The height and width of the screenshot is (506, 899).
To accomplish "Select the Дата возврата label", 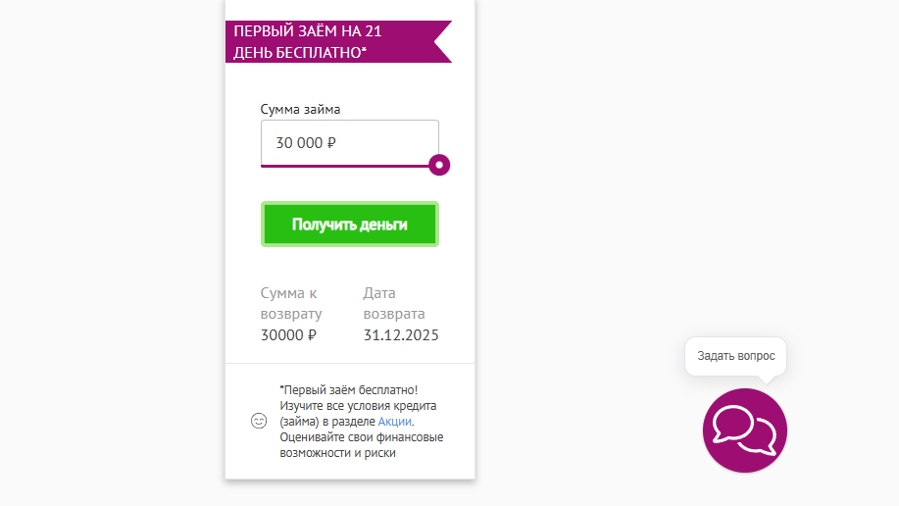I will pos(394,303).
